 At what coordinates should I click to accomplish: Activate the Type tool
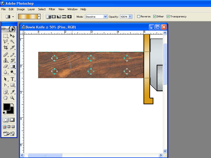pos(12,79)
